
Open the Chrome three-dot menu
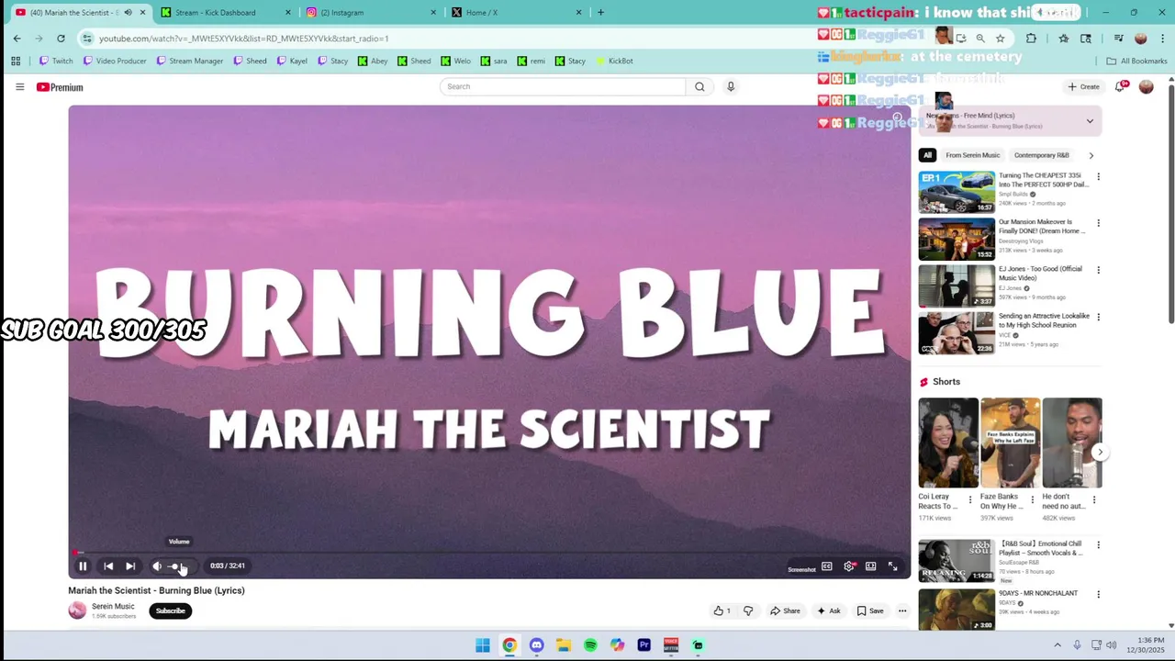[1161, 38]
